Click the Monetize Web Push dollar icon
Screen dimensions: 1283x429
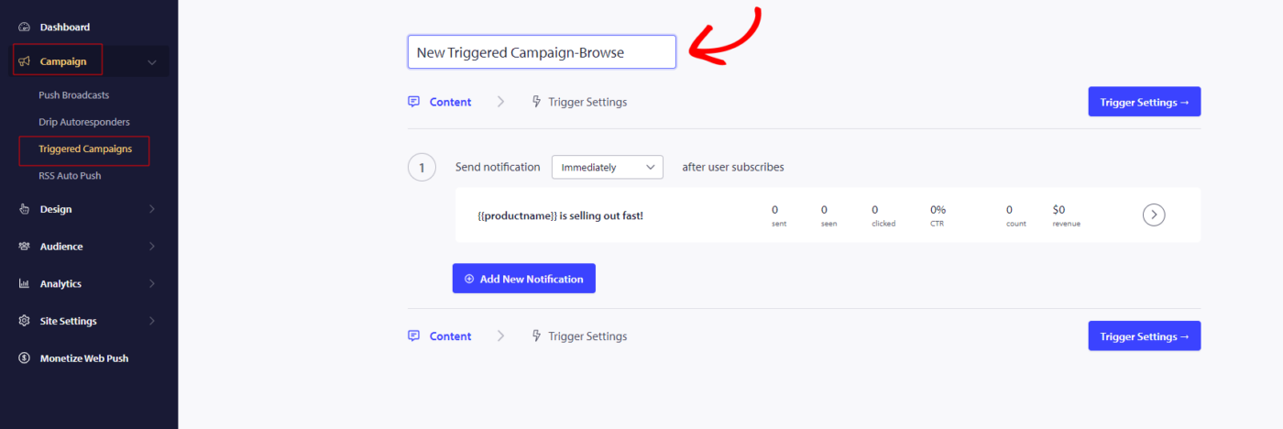click(25, 358)
